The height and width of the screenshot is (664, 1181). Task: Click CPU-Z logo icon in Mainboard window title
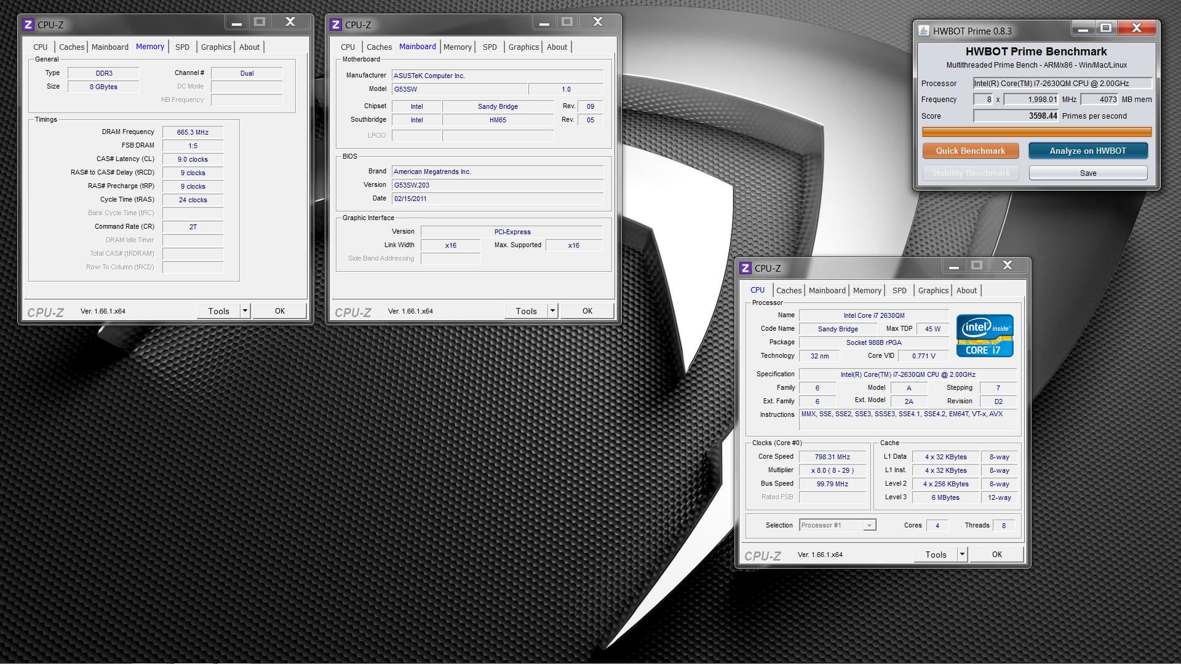[x=335, y=25]
